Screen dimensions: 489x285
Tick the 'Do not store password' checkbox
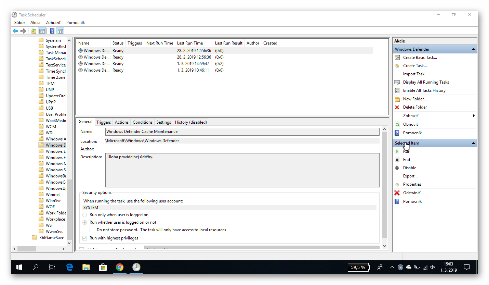click(92, 230)
